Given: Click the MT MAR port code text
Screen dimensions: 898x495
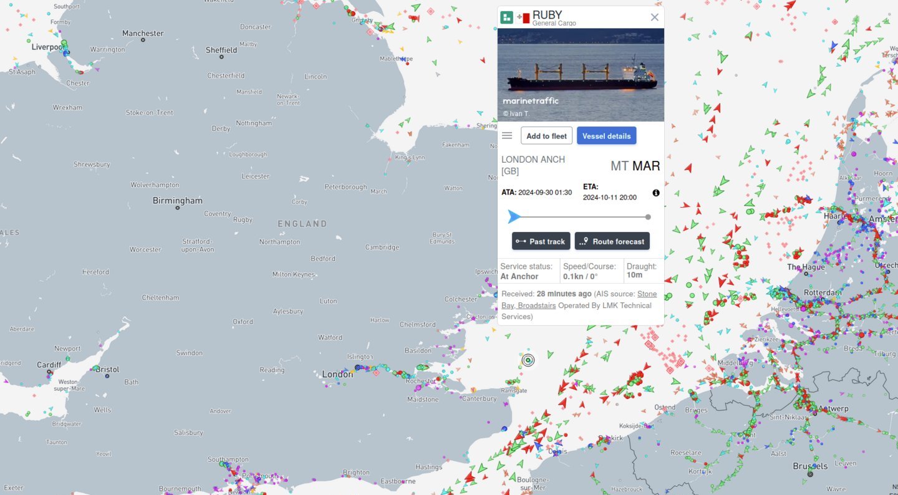Looking at the screenshot, I should point(635,166).
